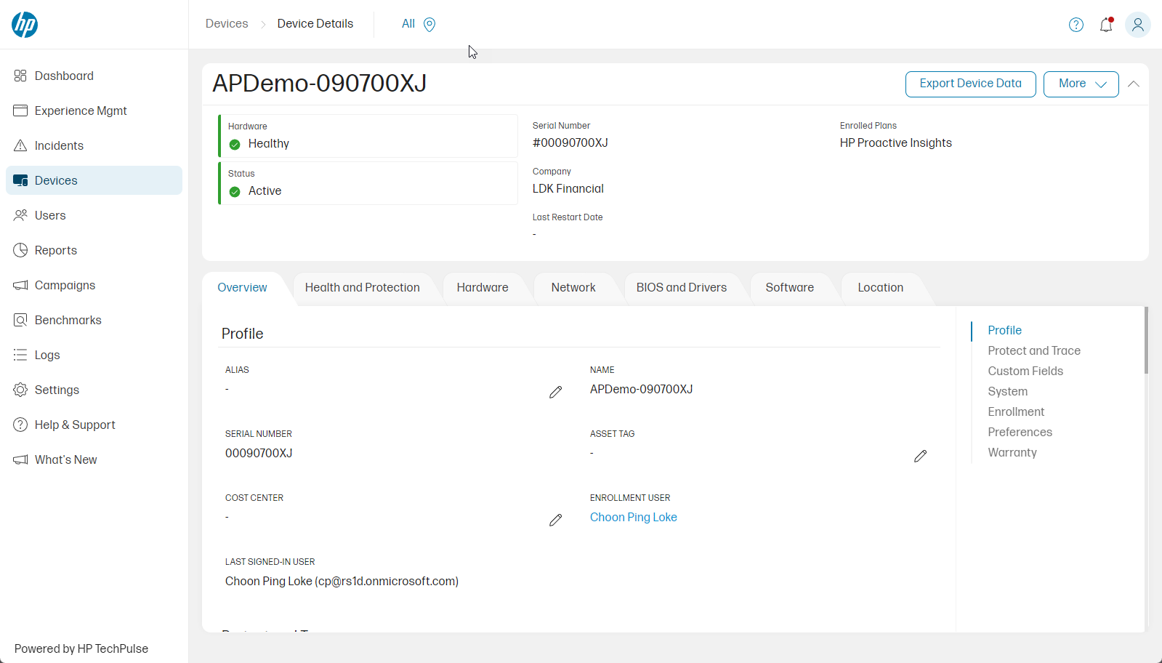Click the profile panel vertical scrollbar
Image resolution: width=1162 pixels, height=663 pixels.
point(1146,342)
